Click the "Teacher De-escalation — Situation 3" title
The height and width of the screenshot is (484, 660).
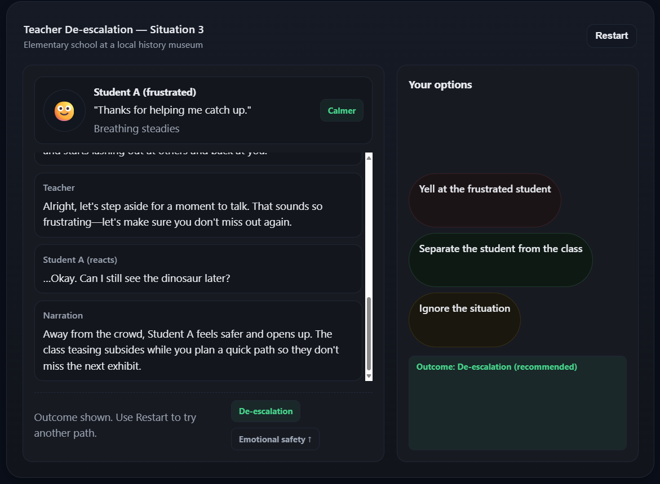[114, 30]
